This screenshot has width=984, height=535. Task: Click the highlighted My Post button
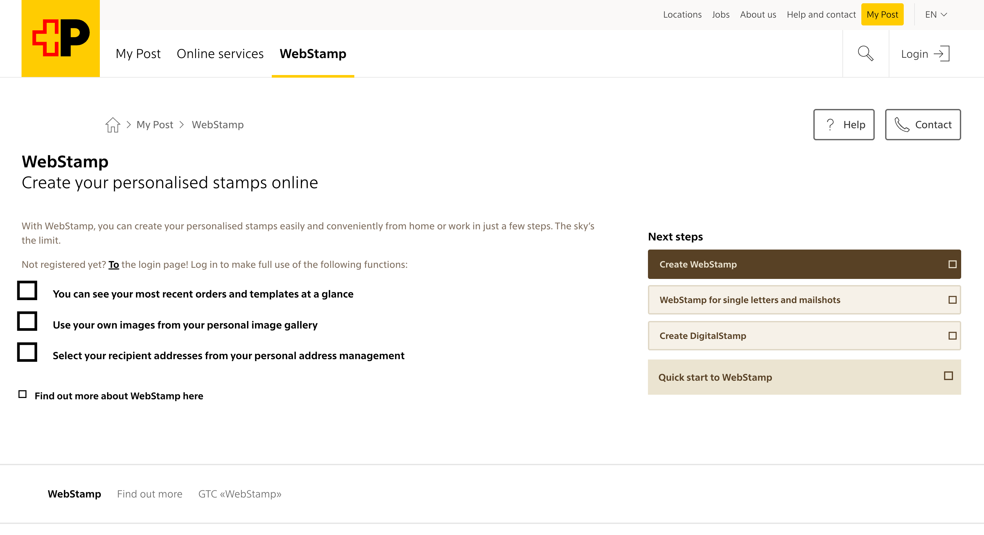coord(882,14)
